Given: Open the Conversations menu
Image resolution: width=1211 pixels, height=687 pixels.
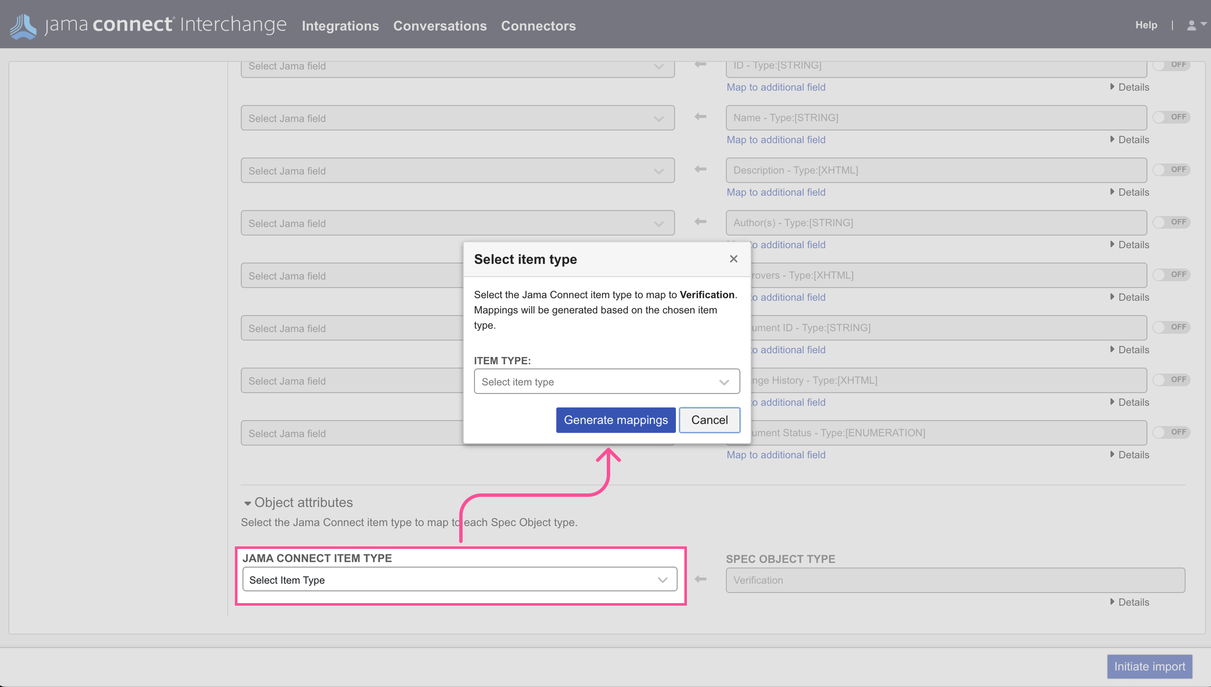Looking at the screenshot, I should tap(440, 26).
